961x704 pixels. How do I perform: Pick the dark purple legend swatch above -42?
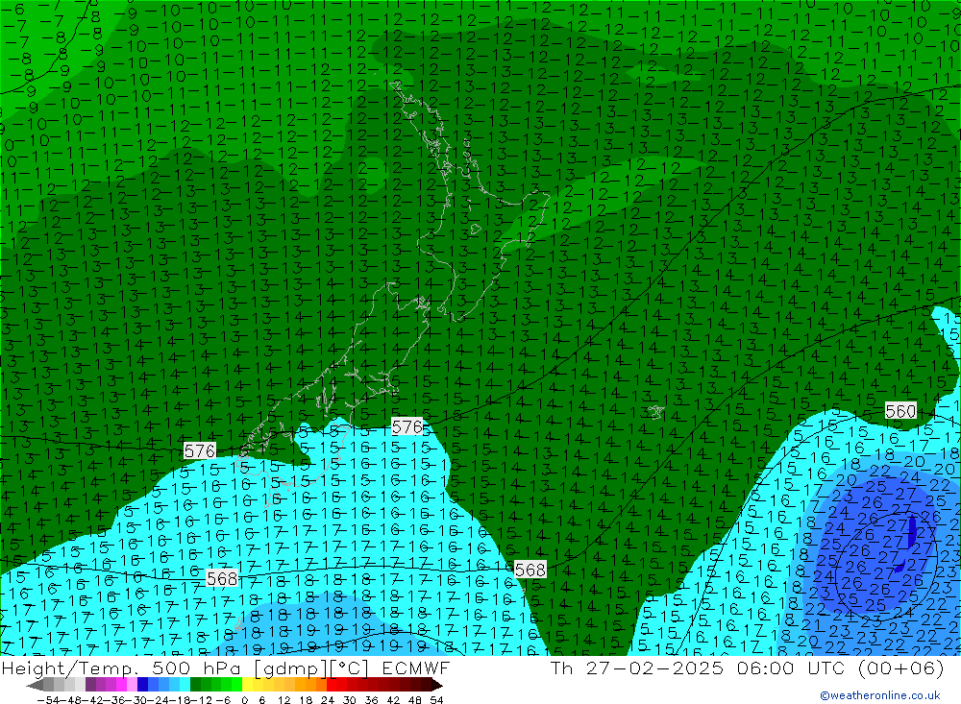tap(90, 685)
